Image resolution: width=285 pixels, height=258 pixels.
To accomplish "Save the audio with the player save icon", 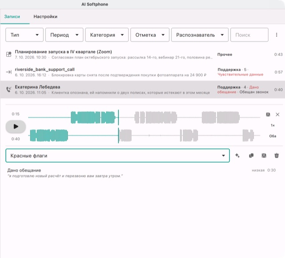I will pos(268,115).
